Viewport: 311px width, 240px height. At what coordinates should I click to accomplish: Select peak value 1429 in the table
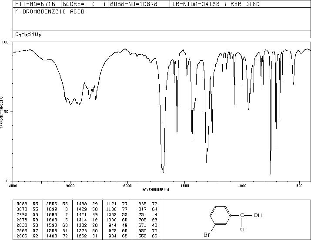[x=81, y=209]
